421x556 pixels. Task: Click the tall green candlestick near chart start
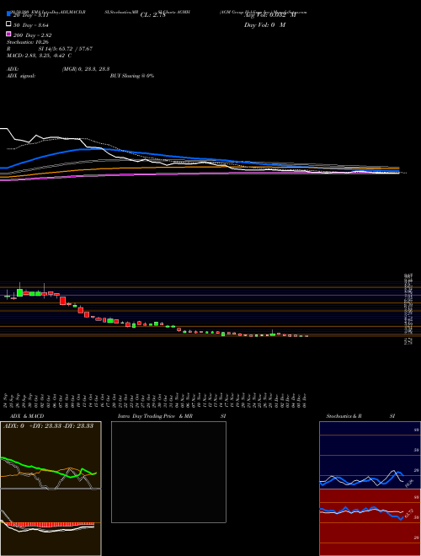(19, 292)
